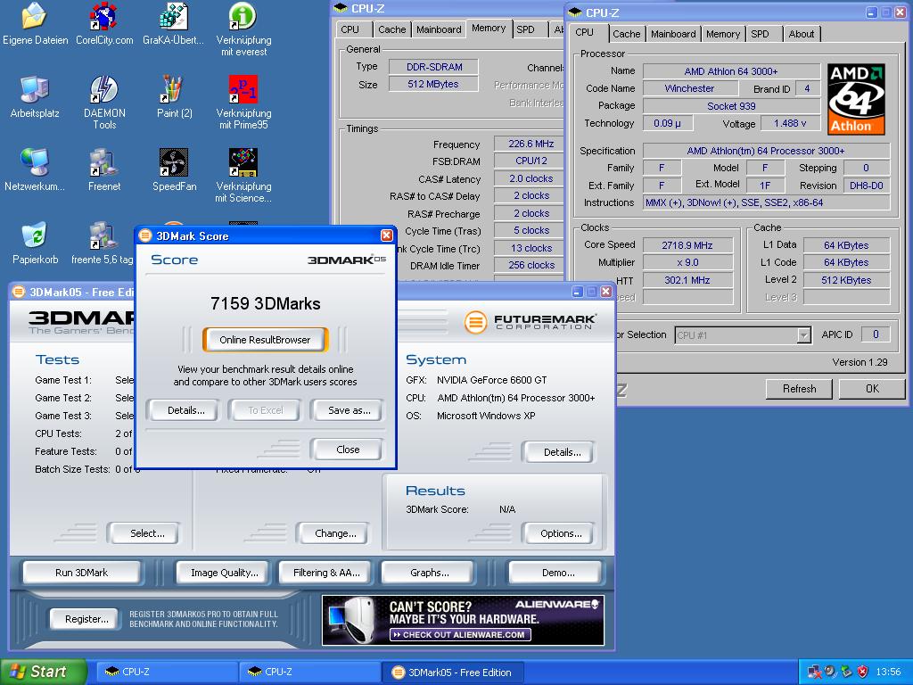Select SPD tab in back CPU-Z window
The image size is (913, 685).
tap(525, 29)
